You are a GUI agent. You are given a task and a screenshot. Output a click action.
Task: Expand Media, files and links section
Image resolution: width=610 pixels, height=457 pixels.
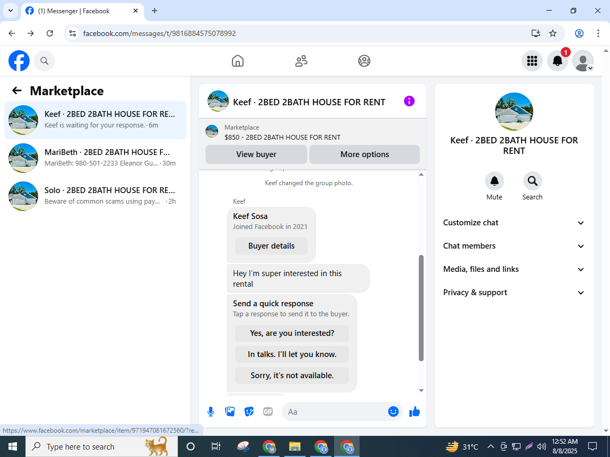(x=514, y=269)
